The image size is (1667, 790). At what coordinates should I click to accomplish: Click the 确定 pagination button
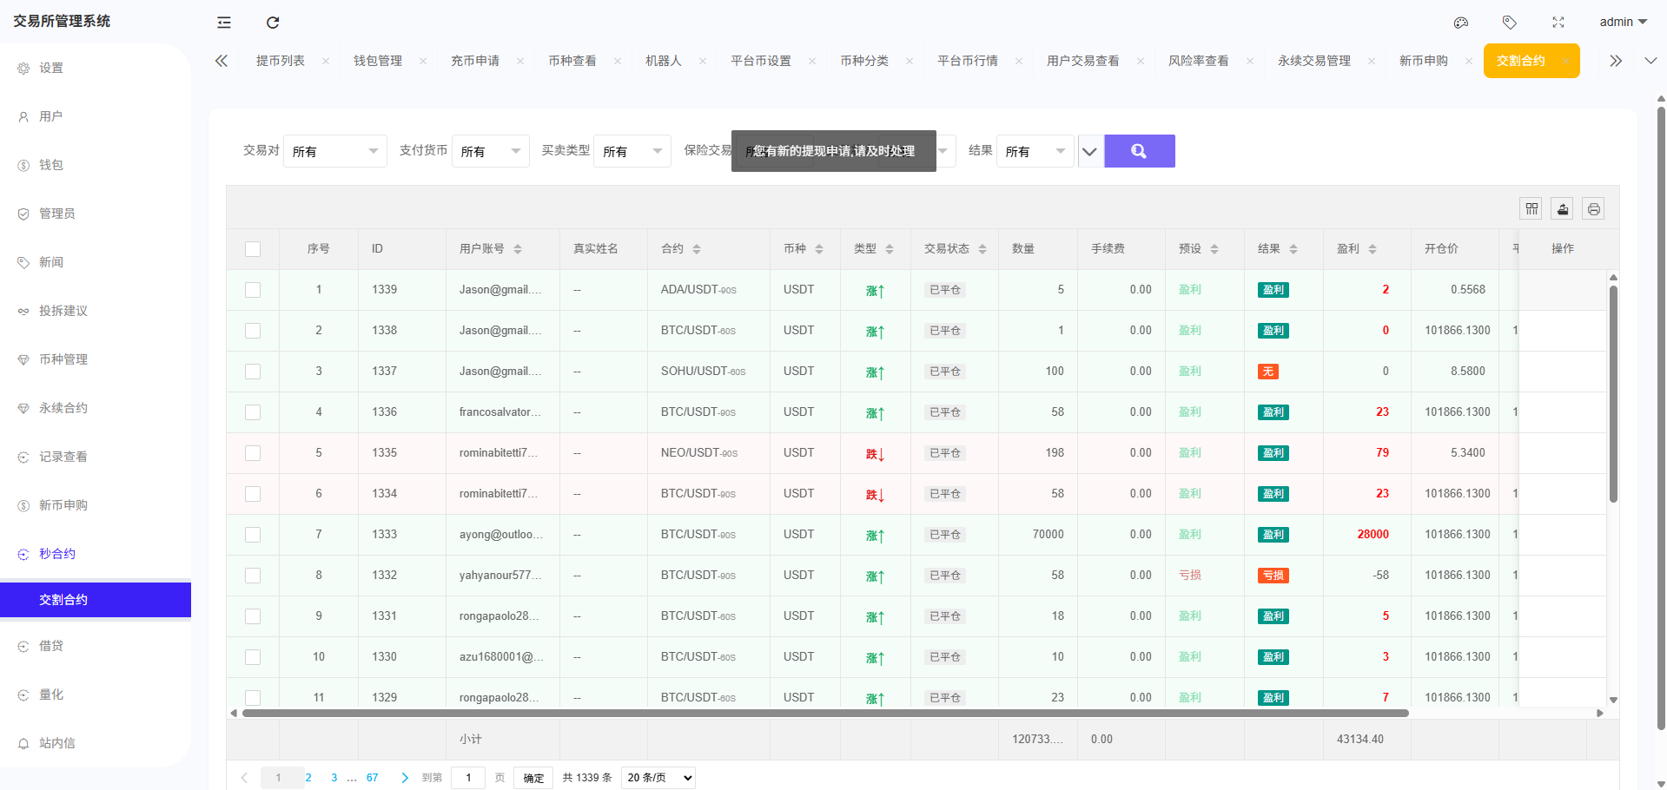[x=533, y=778]
